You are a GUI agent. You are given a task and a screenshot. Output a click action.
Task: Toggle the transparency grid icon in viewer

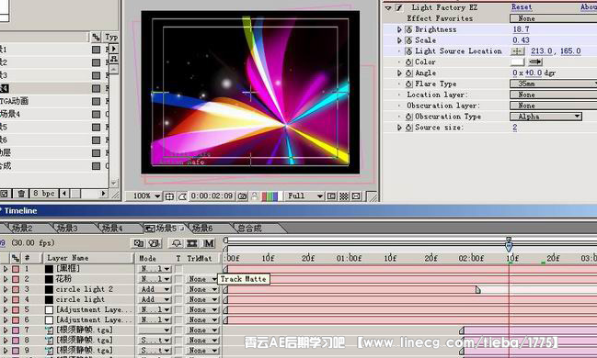pyautogui.click(x=344, y=196)
